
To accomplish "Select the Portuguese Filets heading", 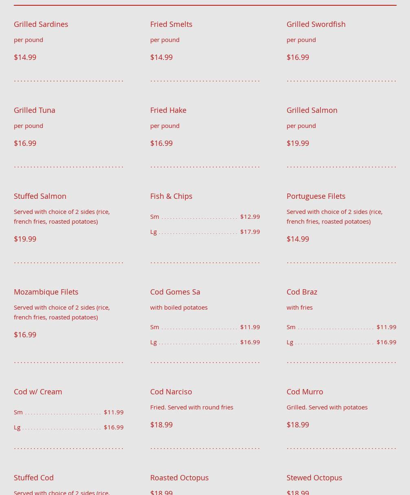I will pos(316,196).
